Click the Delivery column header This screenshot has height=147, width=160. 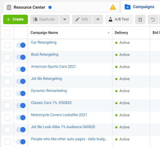click(x=121, y=33)
